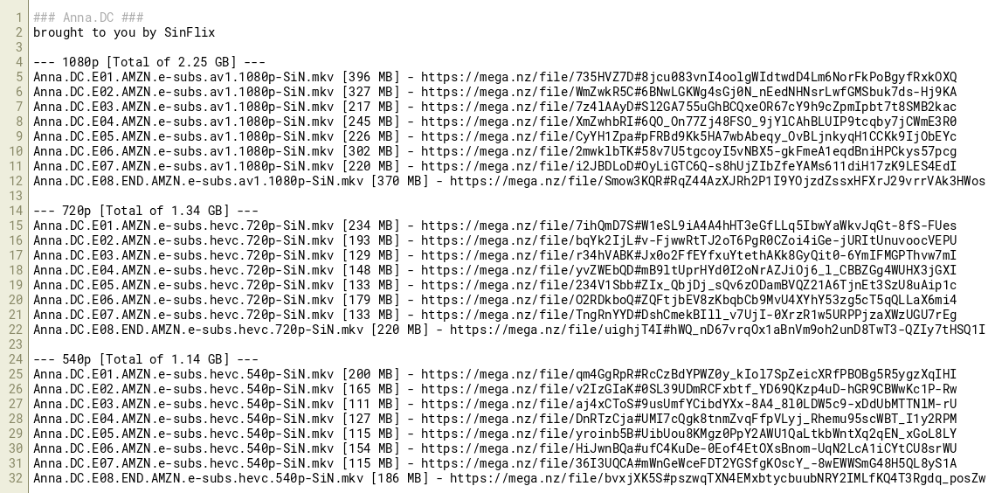
Task: Select line number 1 in gutter
Action: (x=20, y=17)
